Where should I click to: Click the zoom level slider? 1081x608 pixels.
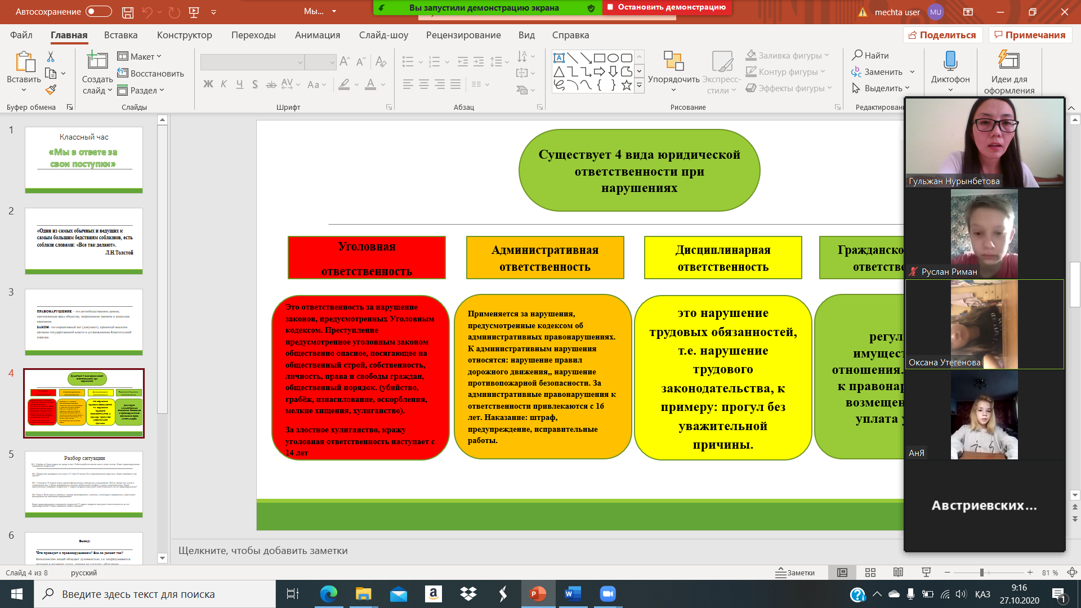[981, 573]
